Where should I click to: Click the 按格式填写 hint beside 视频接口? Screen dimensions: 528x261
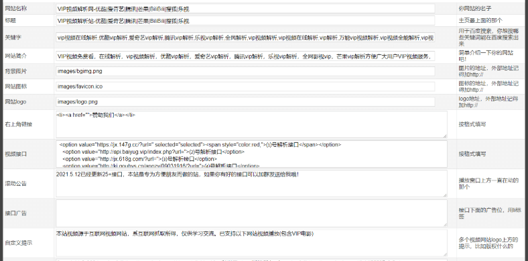(x=472, y=154)
